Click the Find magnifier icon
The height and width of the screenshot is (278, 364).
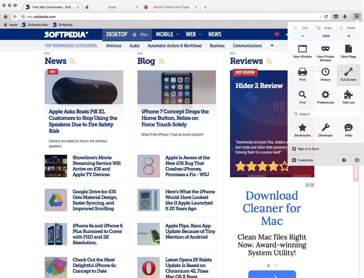click(302, 94)
